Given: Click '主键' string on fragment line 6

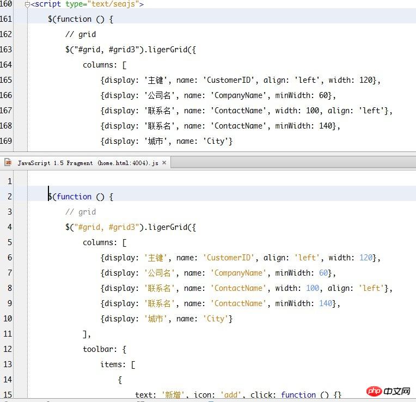Looking at the screenshot, I should pos(156,258).
